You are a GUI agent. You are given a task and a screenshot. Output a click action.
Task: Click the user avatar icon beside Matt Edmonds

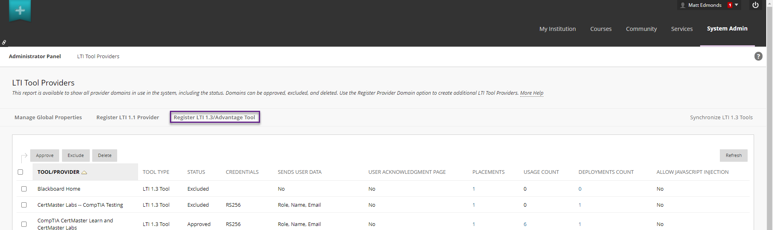683,5
